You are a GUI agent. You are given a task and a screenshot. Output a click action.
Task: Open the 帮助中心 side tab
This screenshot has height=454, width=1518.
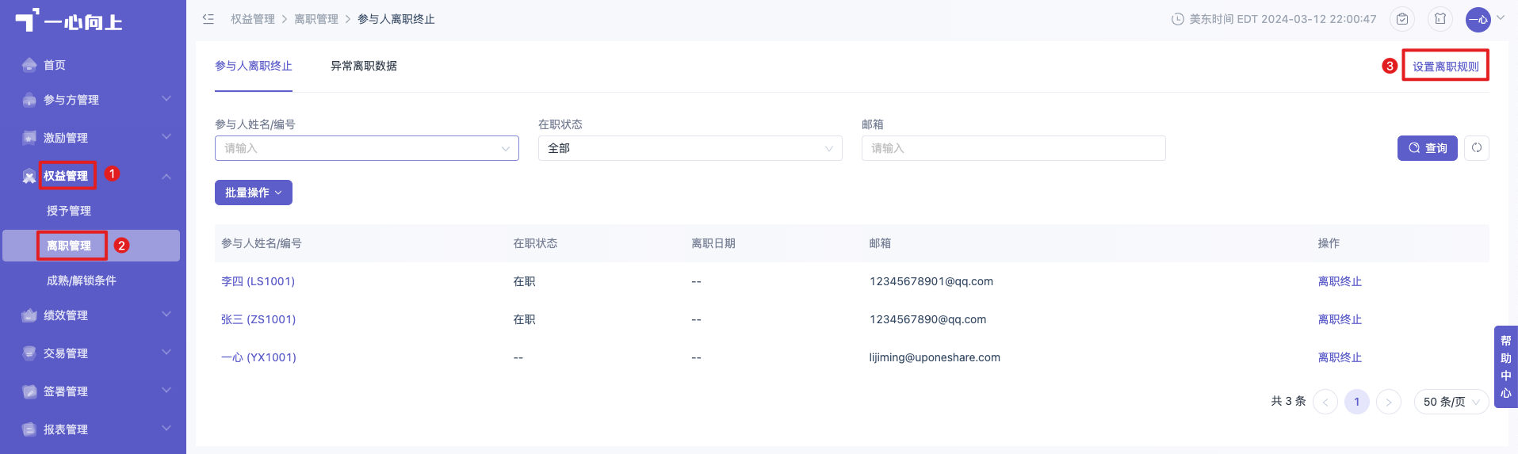pyautogui.click(x=1506, y=367)
